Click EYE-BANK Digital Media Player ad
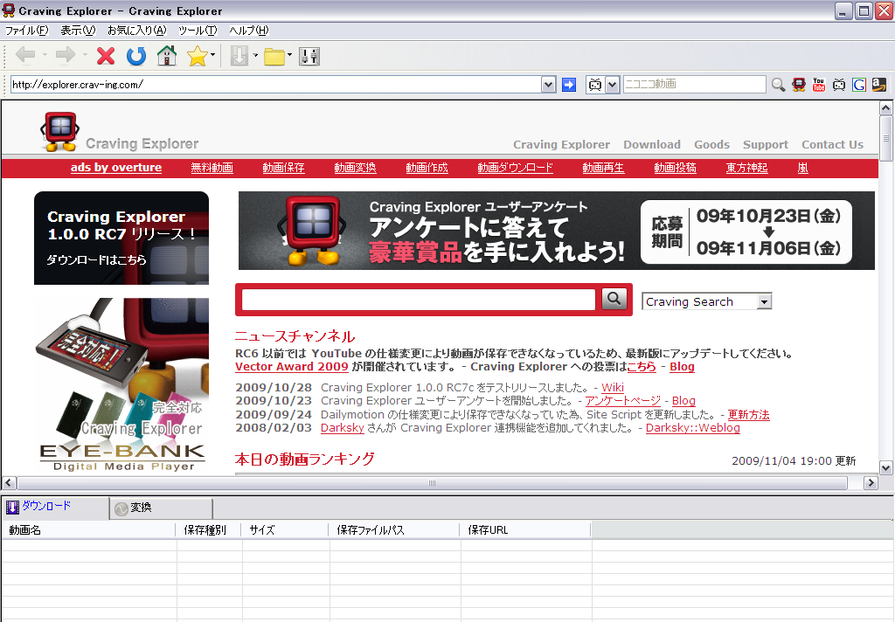The height and width of the screenshot is (622, 895). point(121,385)
